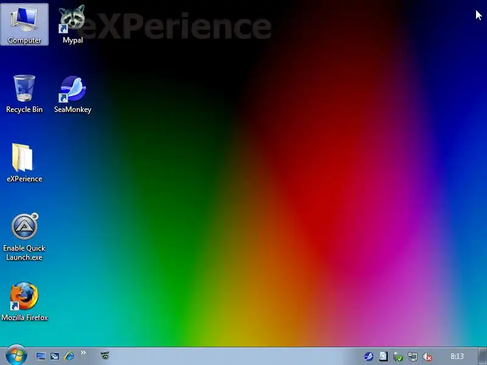Select the Mozilla Firefox shortcut
The image size is (487, 365).
pyautogui.click(x=24, y=301)
